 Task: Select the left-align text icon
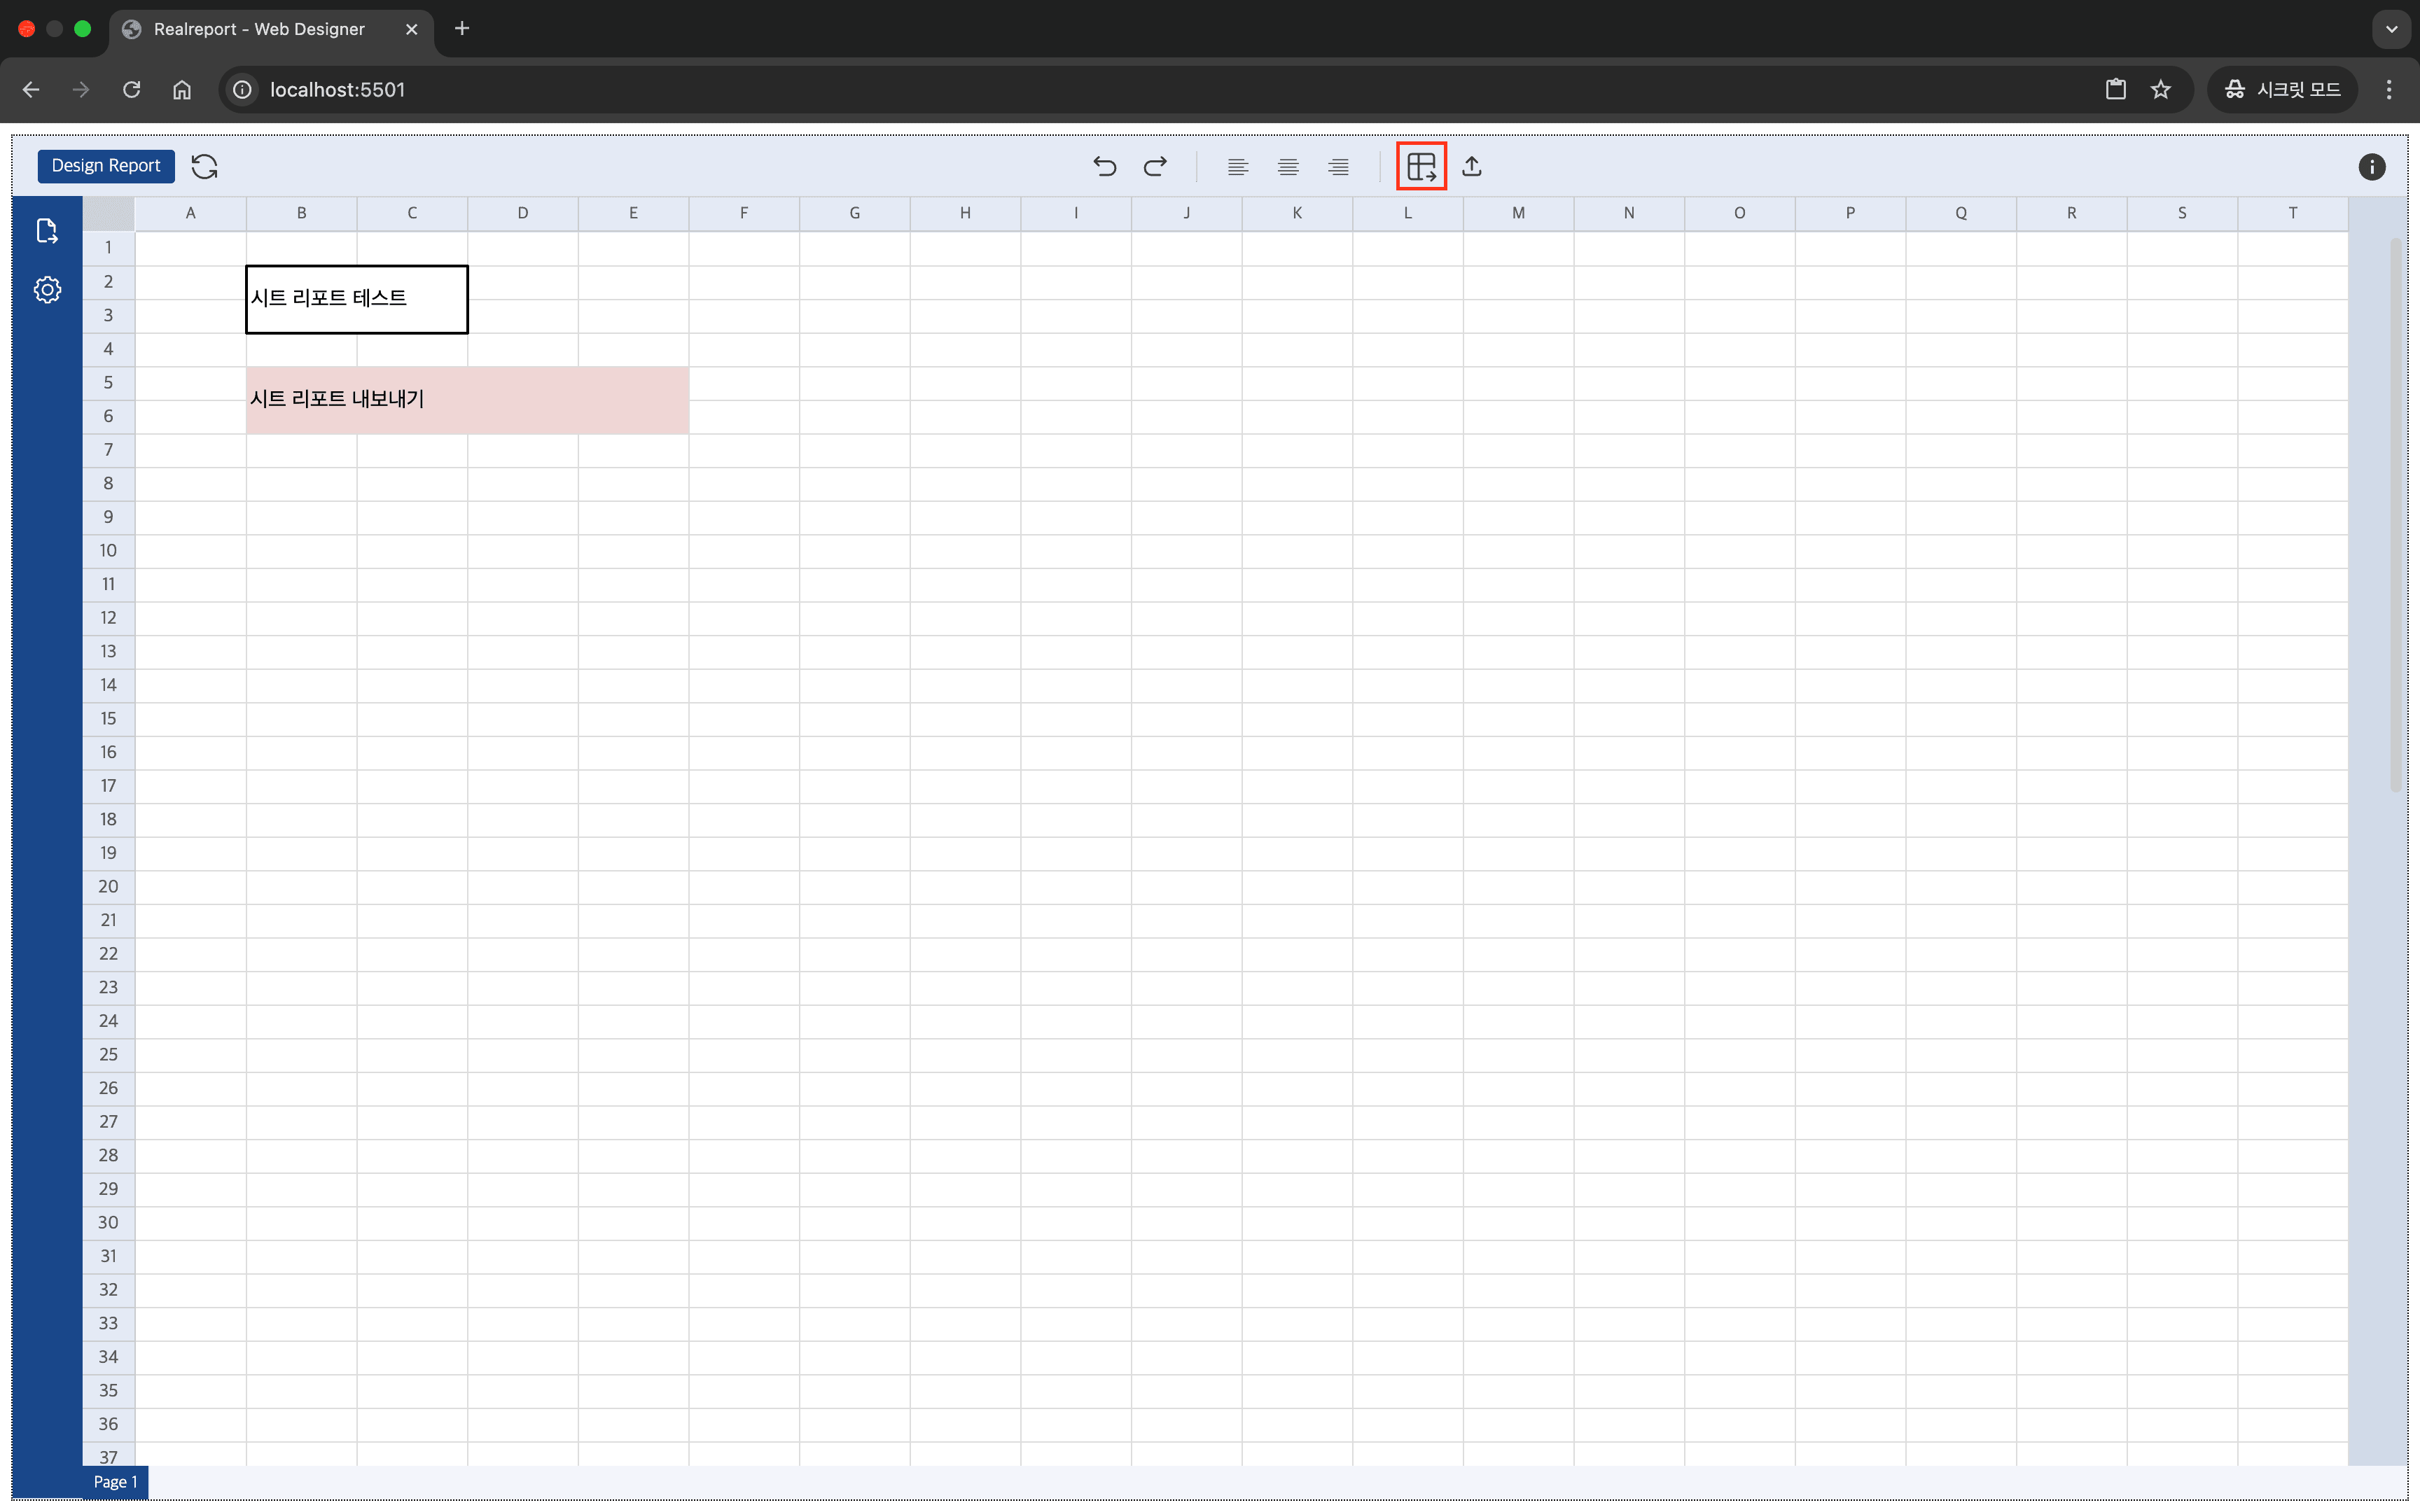[x=1239, y=165]
